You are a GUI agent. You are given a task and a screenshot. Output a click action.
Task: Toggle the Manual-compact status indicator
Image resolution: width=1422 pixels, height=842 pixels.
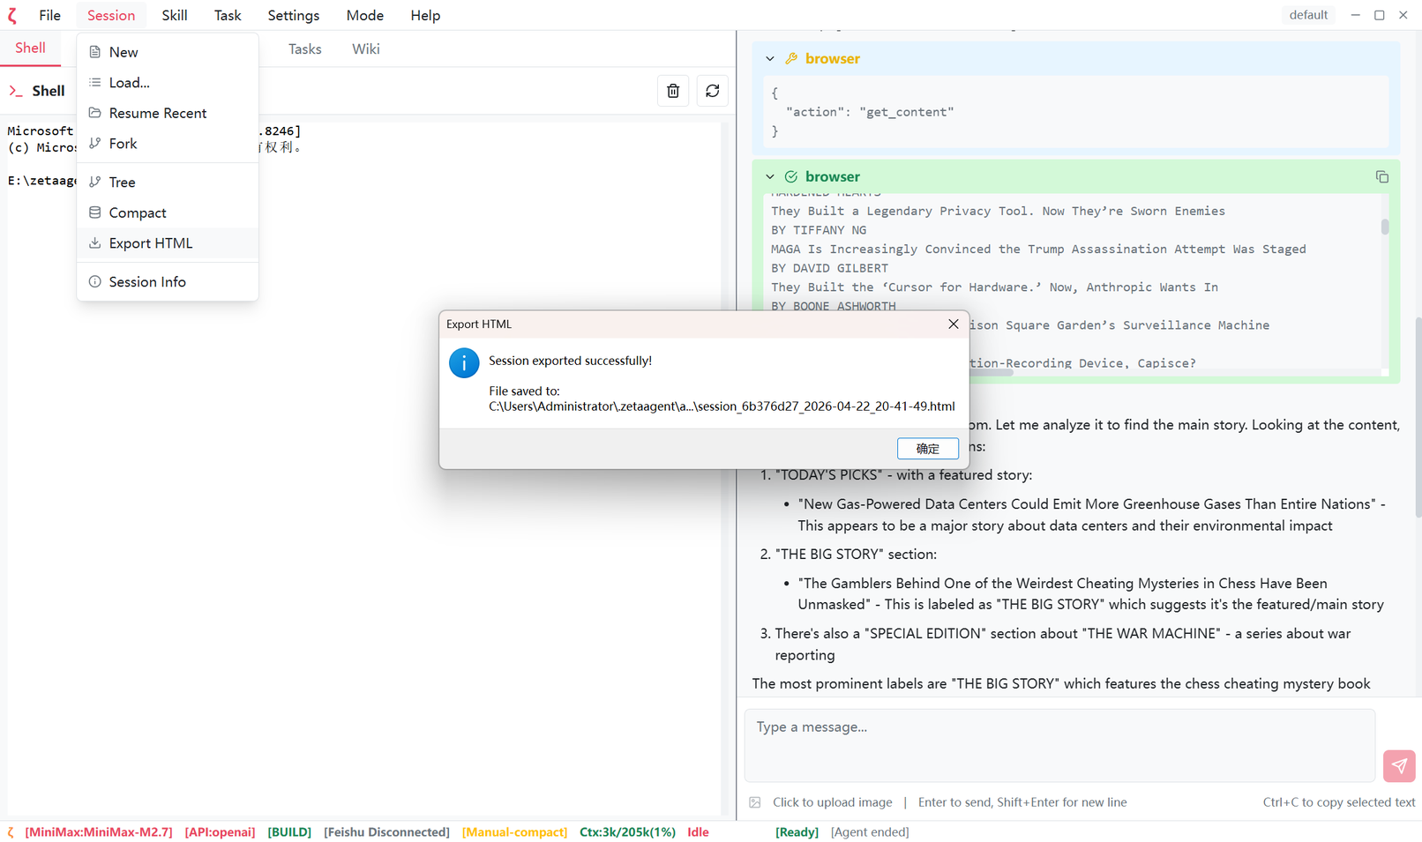click(x=514, y=832)
